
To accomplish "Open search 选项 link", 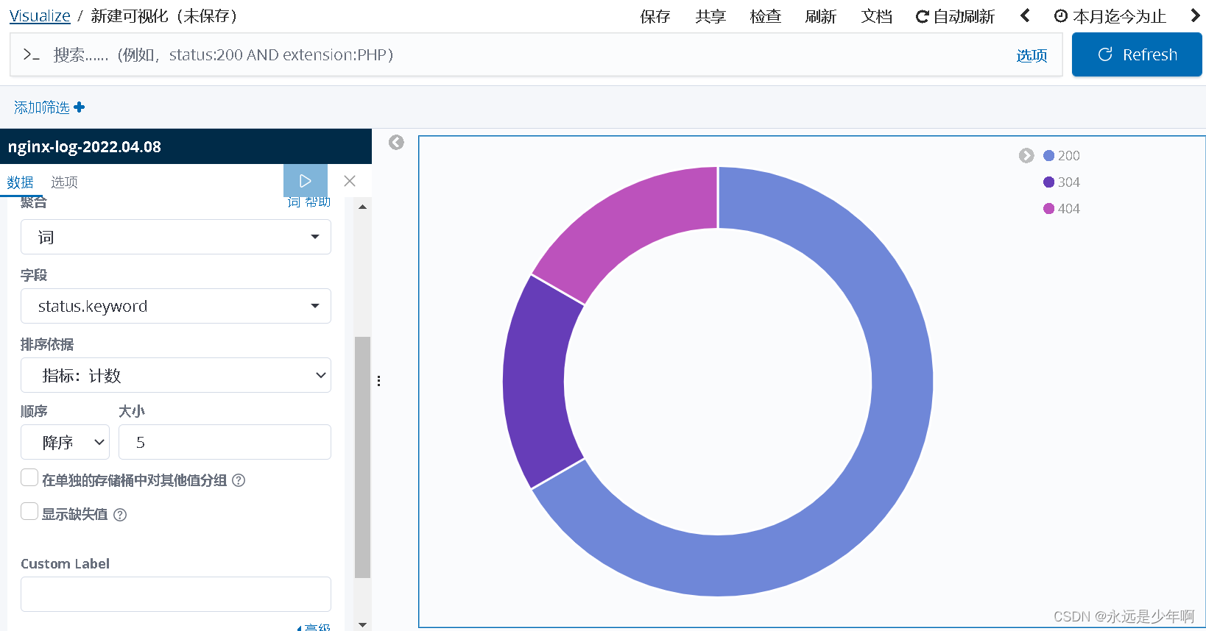I will (x=1032, y=55).
